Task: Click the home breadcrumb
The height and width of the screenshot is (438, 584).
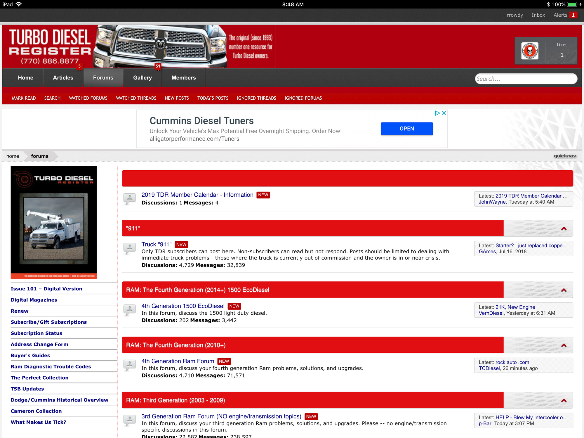Action: click(13, 156)
